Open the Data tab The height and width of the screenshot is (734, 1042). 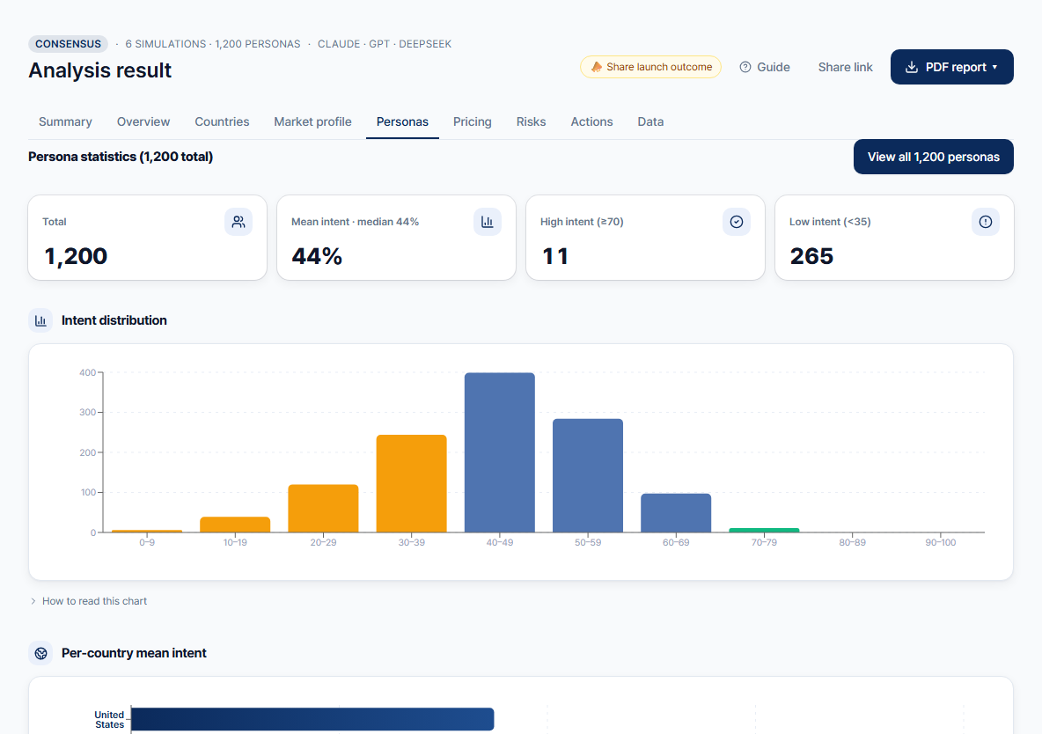point(650,121)
